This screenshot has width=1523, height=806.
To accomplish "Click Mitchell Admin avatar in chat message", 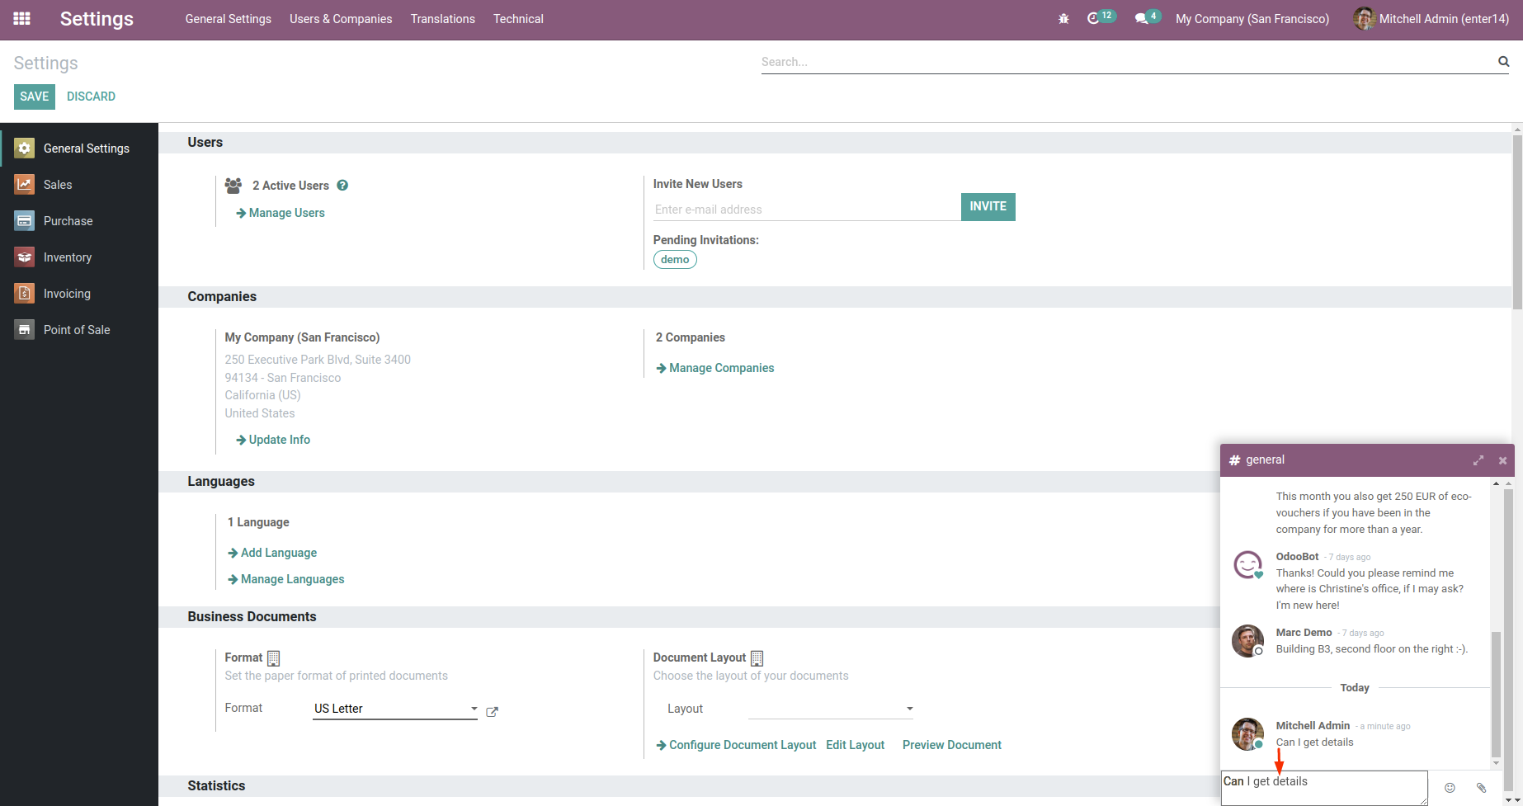I will pos(1247,734).
